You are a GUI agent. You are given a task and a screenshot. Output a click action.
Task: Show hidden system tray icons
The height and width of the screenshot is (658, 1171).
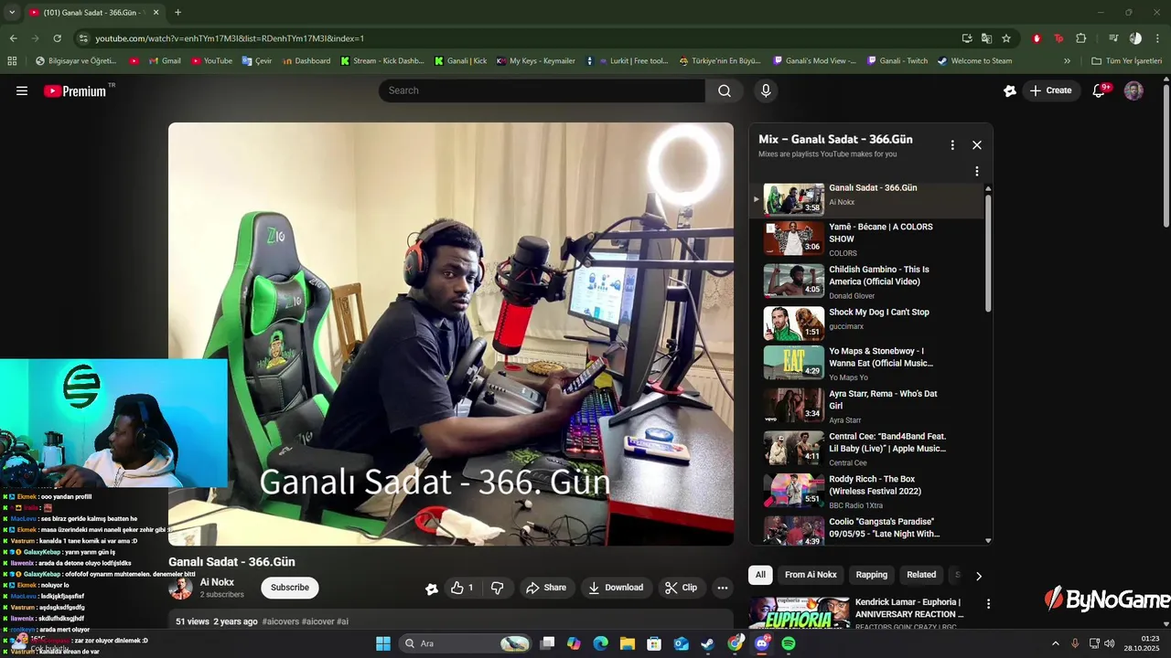click(x=1055, y=643)
